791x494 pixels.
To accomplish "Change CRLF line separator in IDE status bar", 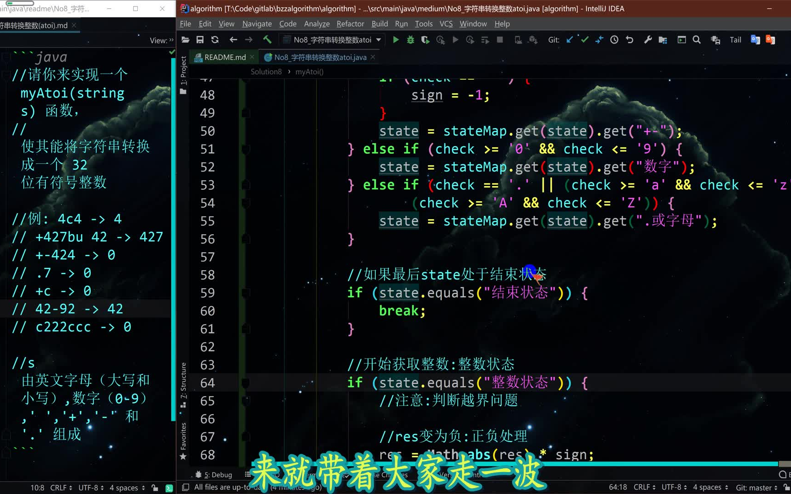I will pyautogui.click(x=644, y=488).
